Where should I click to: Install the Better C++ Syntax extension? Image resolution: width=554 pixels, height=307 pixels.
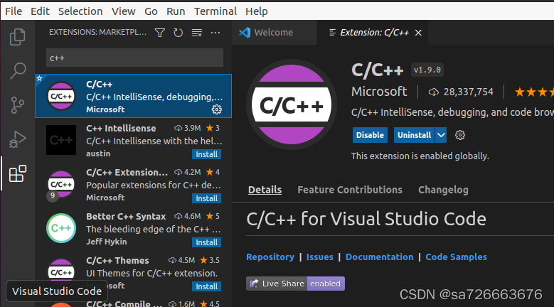207,242
